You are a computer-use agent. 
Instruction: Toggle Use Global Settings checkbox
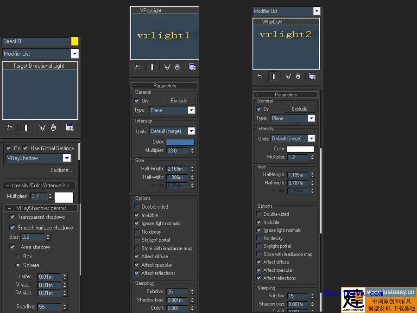pyautogui.click(x=25, y=148)
